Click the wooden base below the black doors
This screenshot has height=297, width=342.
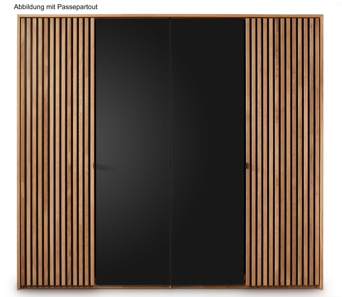coord(170,286)
